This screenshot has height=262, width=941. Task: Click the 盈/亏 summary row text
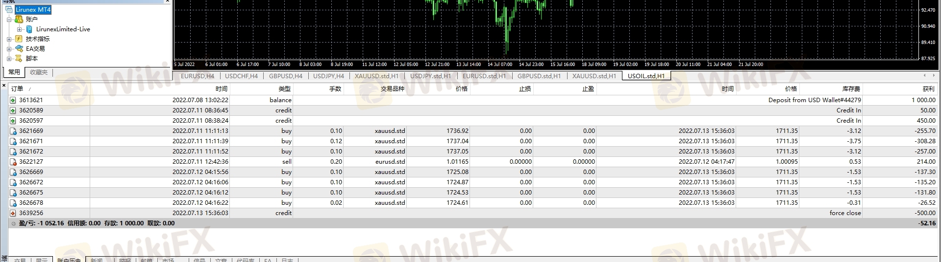97,223
